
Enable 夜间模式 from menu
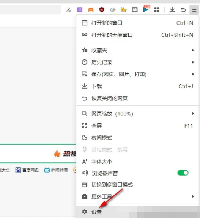point(137,138)
